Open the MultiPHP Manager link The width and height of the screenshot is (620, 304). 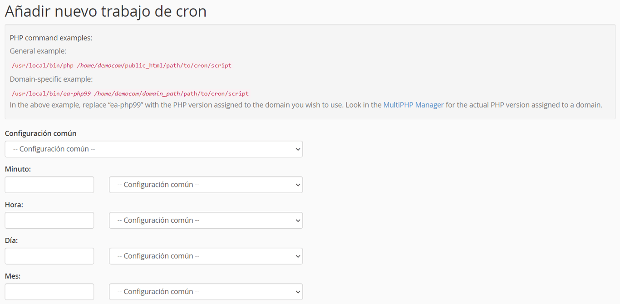pyautogui.click(x=413, y=104)
